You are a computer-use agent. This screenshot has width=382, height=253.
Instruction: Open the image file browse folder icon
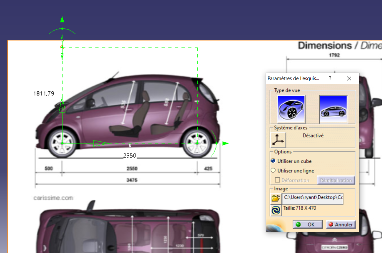click(x=276, y=199)
